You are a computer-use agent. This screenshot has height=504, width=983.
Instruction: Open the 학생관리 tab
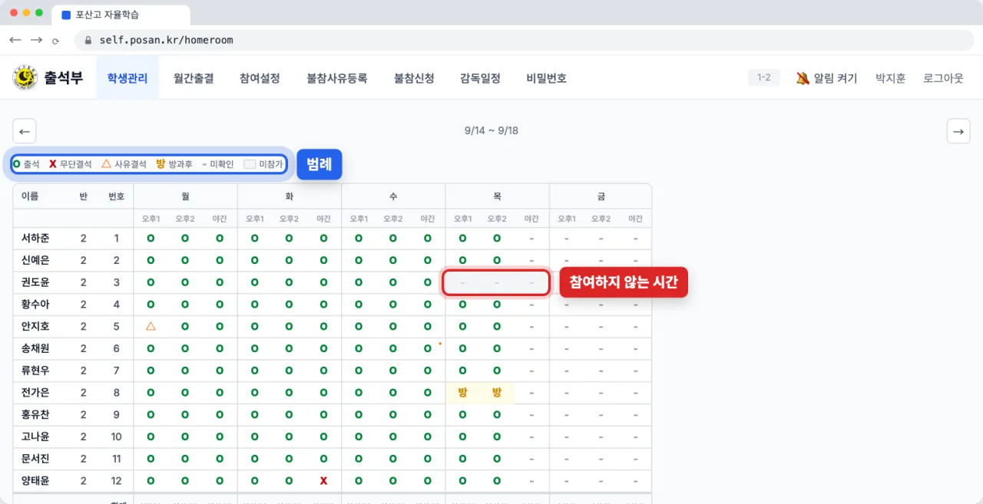(x=127, y=77)
